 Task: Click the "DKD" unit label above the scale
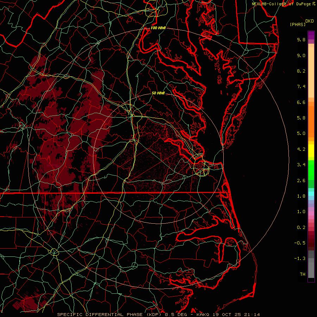click(309, 21)
